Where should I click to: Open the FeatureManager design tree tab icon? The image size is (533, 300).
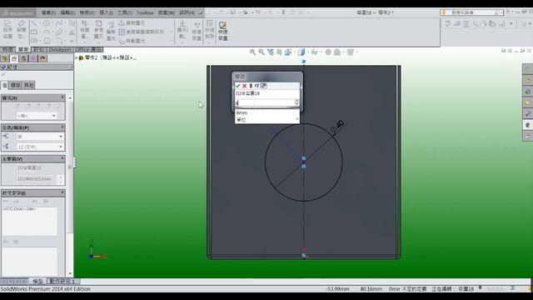click(5, 58)
